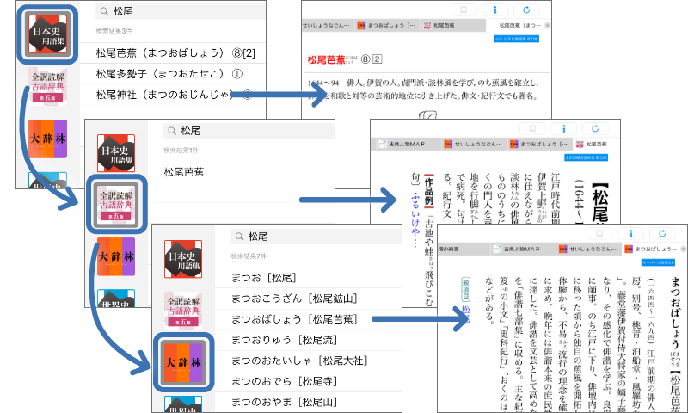This screenshot has height=413, width=688.
Task: Open result 松尾多勢子（まつおたせこ）
Action: pos(169,74)
